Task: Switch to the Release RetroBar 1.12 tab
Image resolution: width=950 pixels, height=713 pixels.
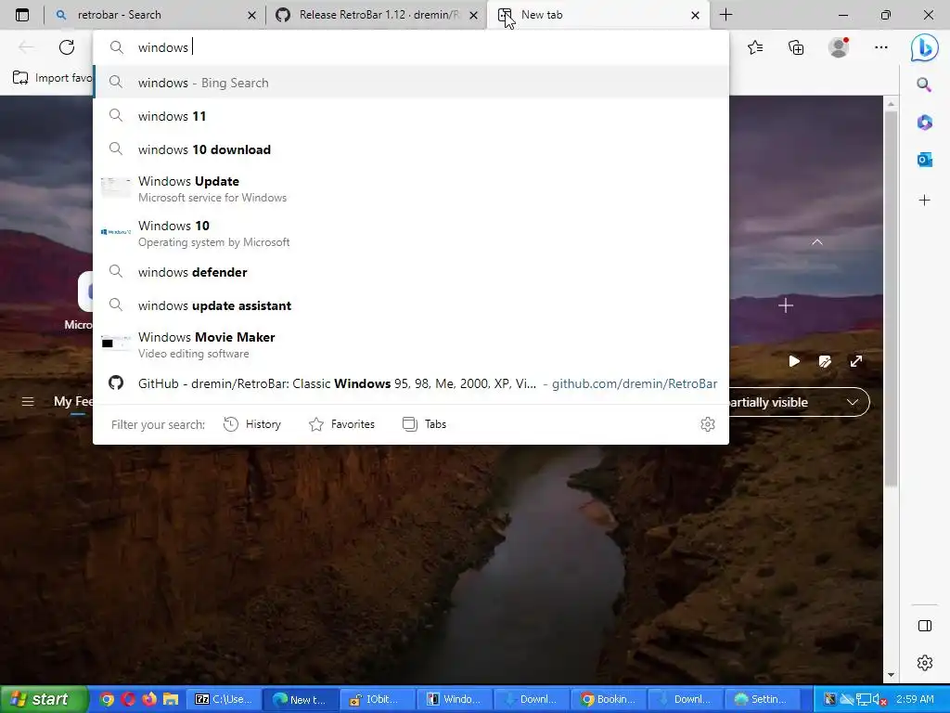Action: point(376,15)
